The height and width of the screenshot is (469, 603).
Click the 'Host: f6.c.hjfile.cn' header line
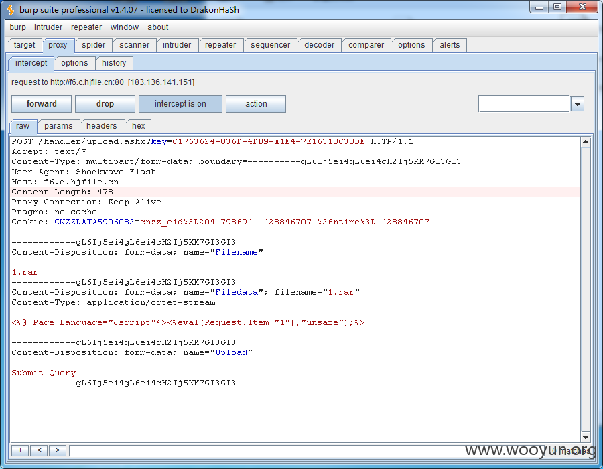(x=65, y=182)
